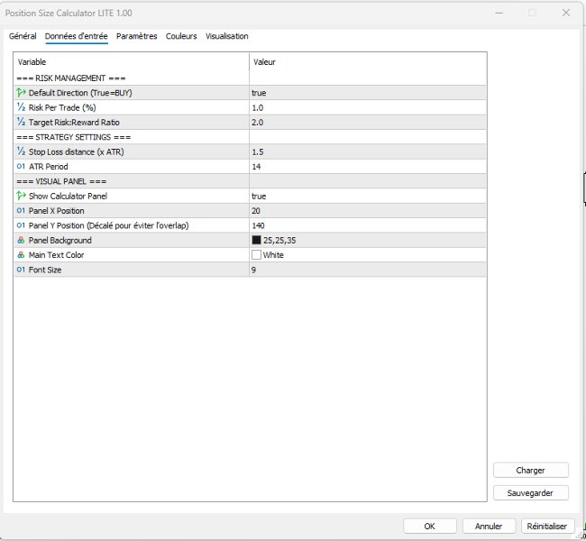
Task: Click the color icon beside Main Text Color
Action: pyautogui.click(x=21, y=255)
